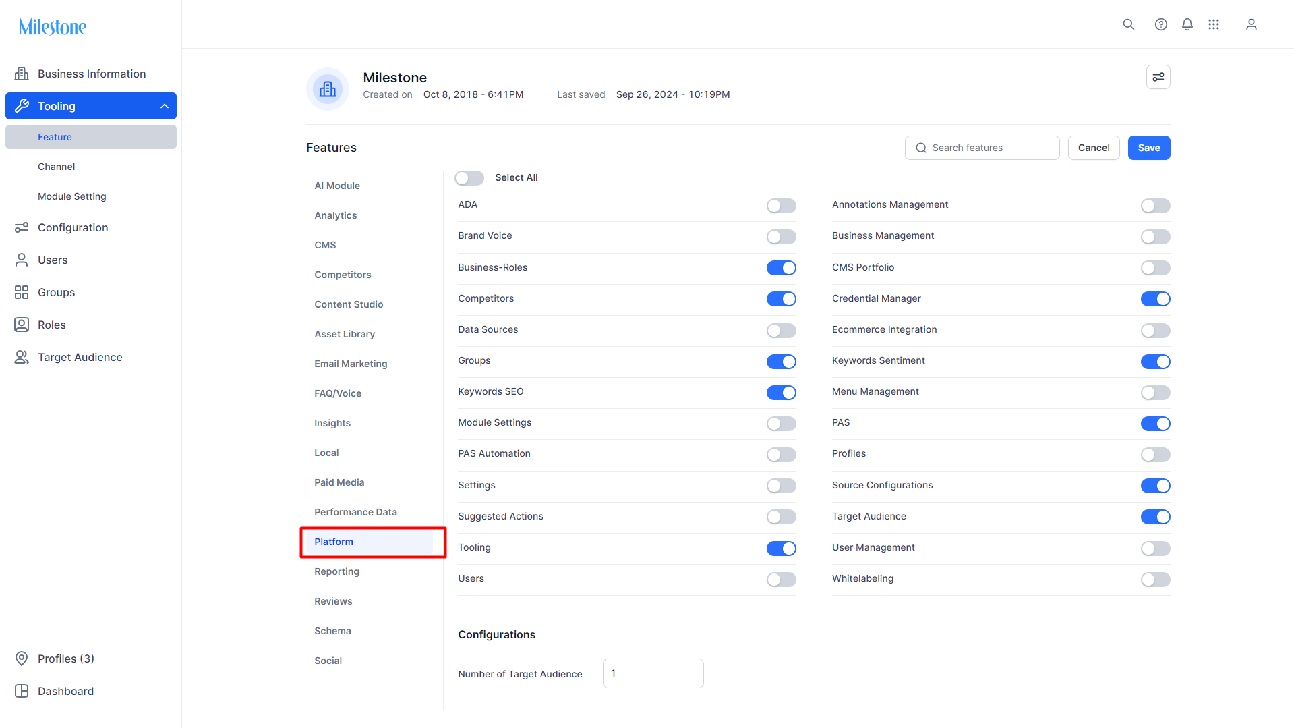The width and height of the screenshot is (1294, 728).
Task: Enable the Brand Voice toggle
Action: click(782, 237)
